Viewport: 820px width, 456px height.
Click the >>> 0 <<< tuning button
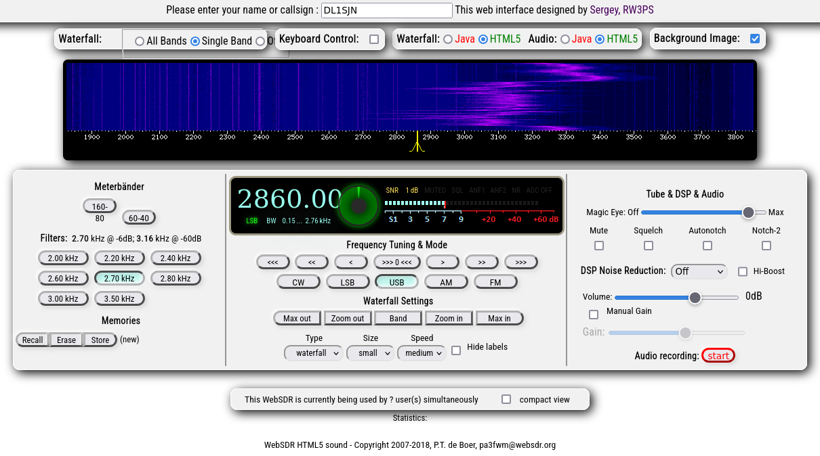pyautogui.click(x=397, y=262)
